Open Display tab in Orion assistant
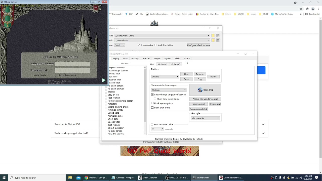Image resolution: width=322 pixels, height=181 pixels. point(116,59)
